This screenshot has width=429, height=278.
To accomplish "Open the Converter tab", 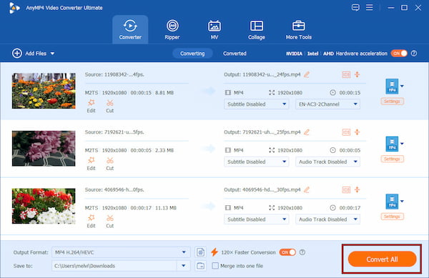I will point(130,29).
